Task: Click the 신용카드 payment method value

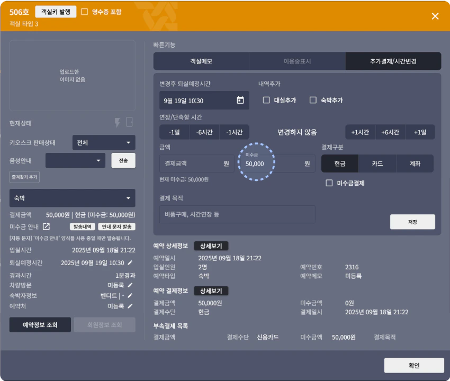Action: coord(268,337)
